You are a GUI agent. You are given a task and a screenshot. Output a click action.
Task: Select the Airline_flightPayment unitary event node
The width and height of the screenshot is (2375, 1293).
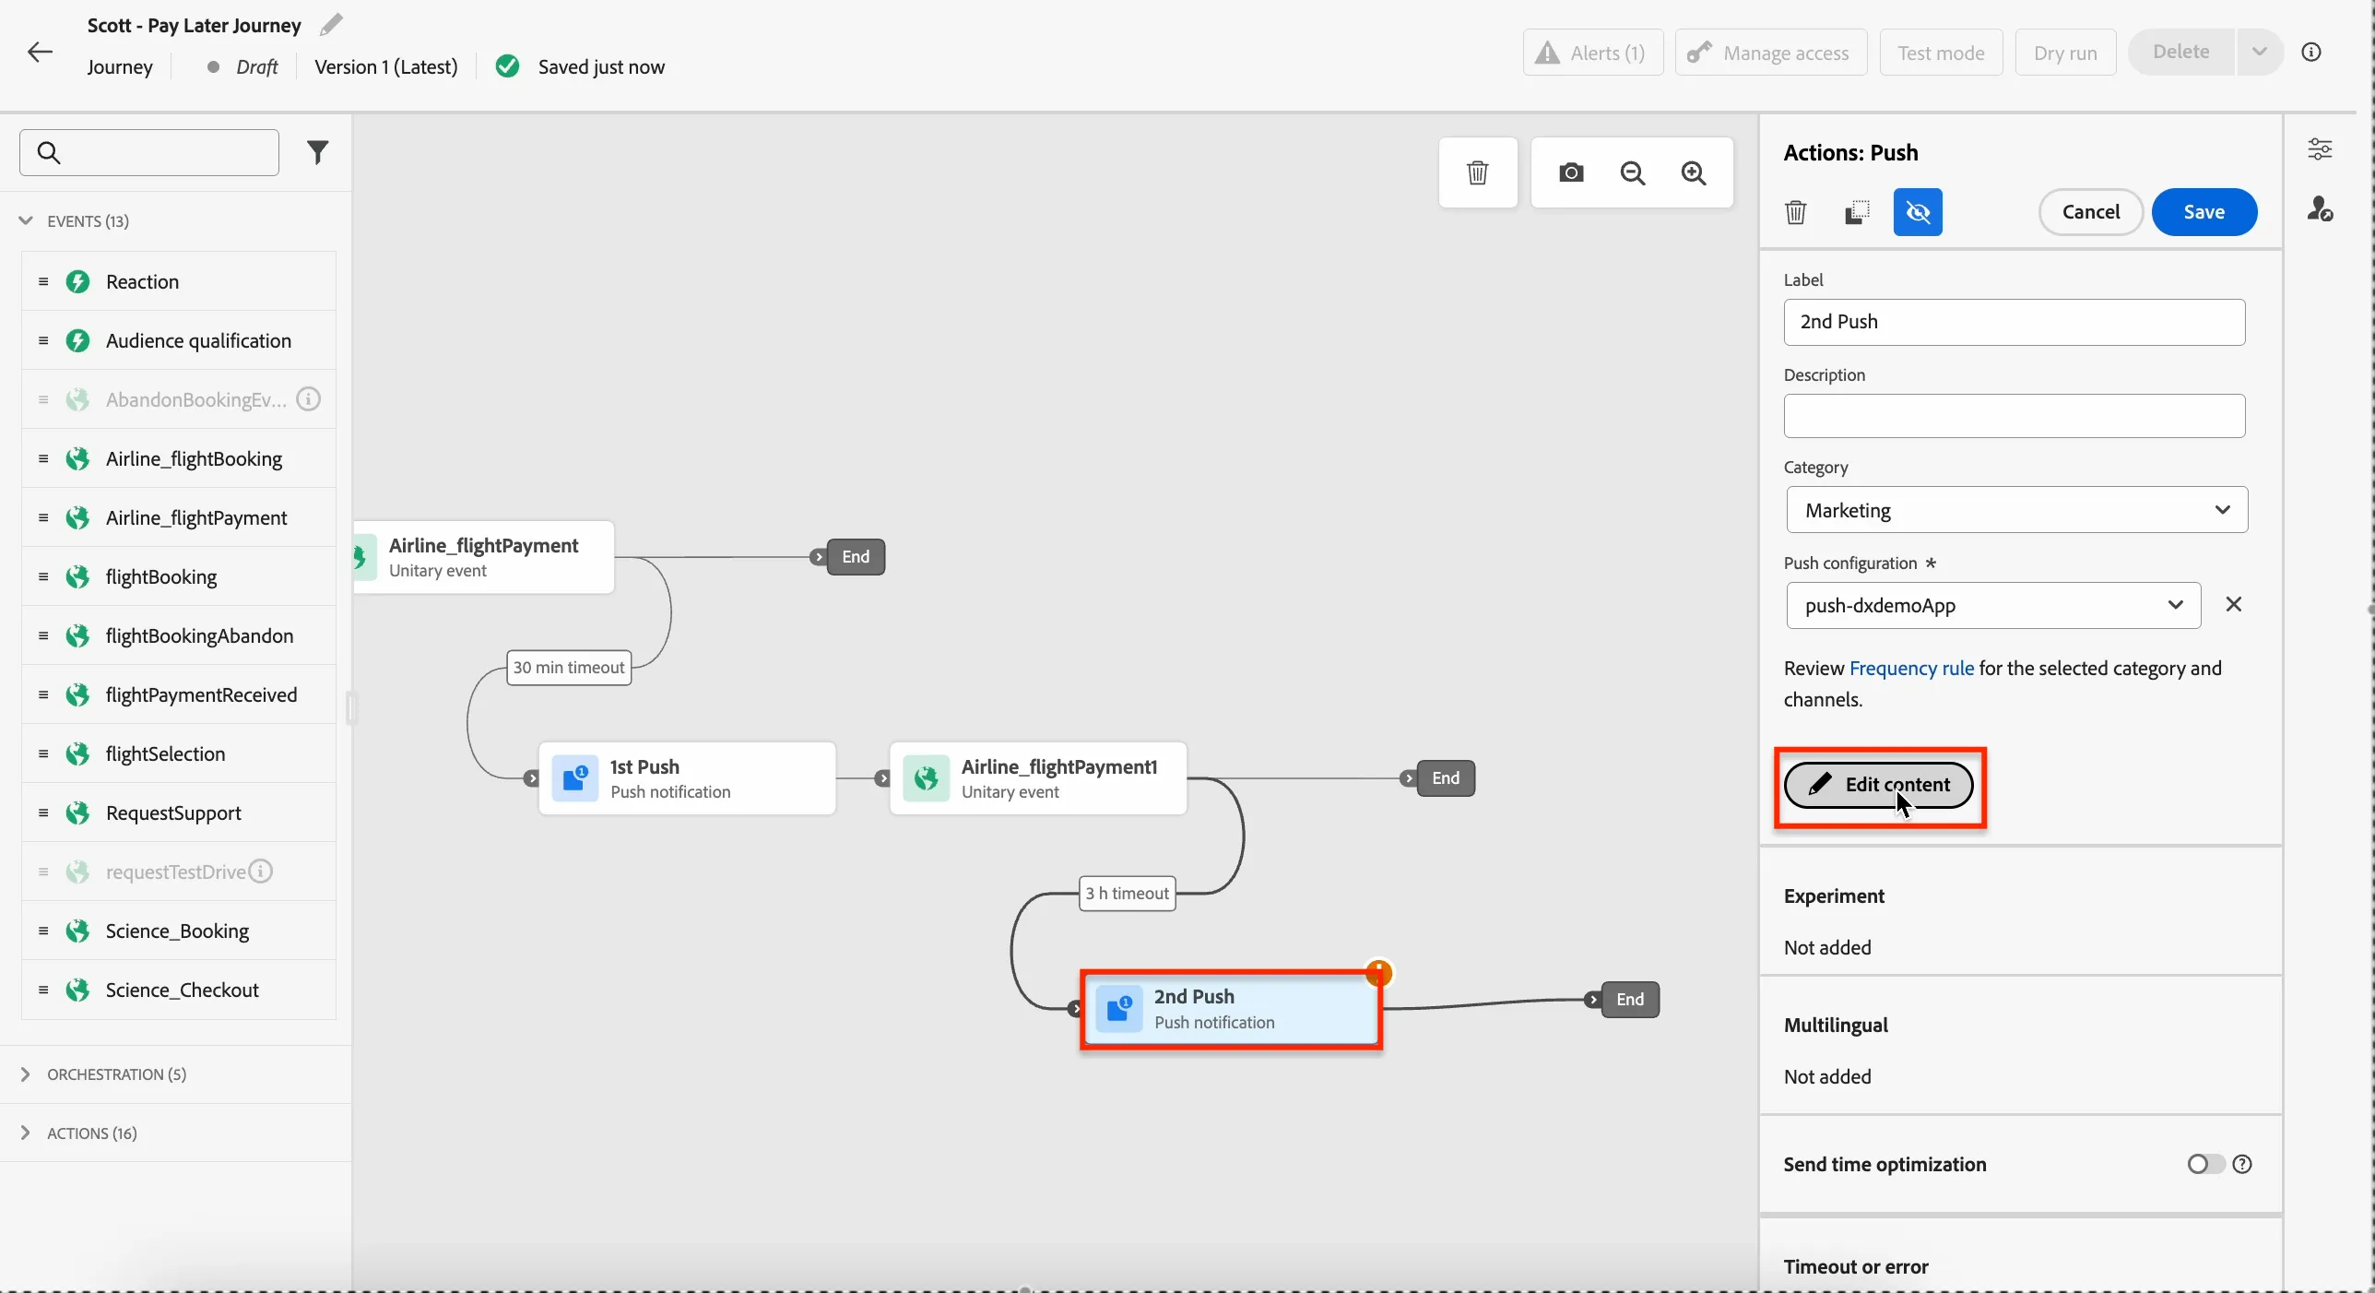tap(484, 557)
